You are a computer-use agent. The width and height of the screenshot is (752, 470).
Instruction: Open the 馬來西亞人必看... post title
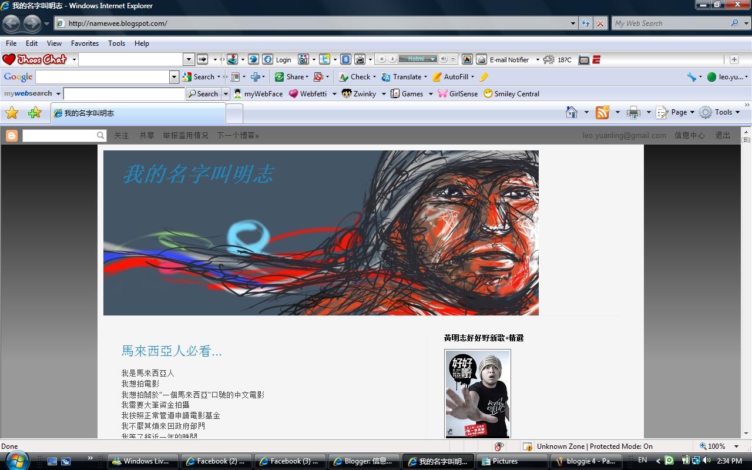point(172,351)
